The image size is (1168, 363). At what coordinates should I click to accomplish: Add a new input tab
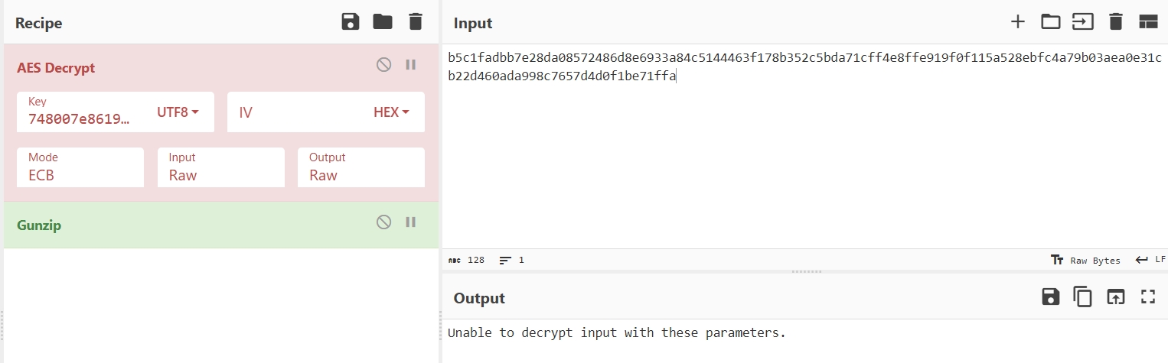click(1017, 21)
